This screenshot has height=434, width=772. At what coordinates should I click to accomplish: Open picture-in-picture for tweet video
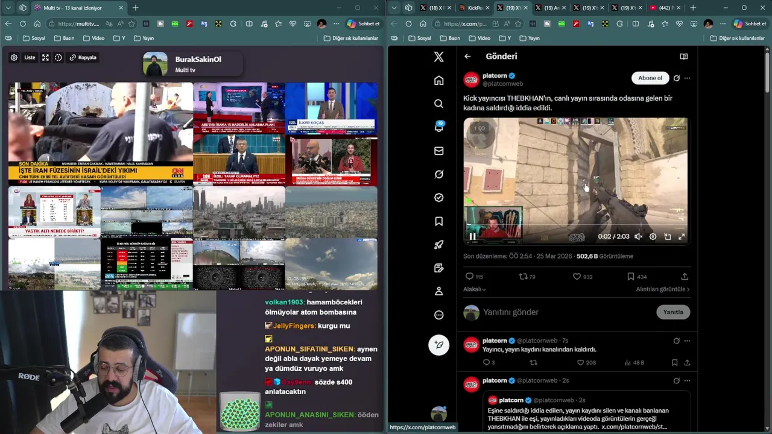(667, 237)
